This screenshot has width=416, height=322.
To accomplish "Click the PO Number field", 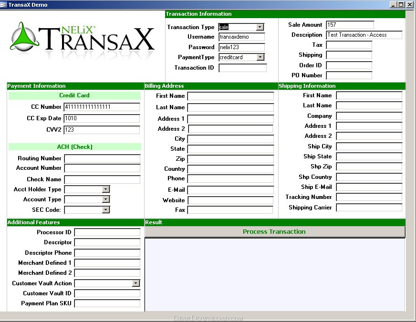I will click(x=349, y=75).
